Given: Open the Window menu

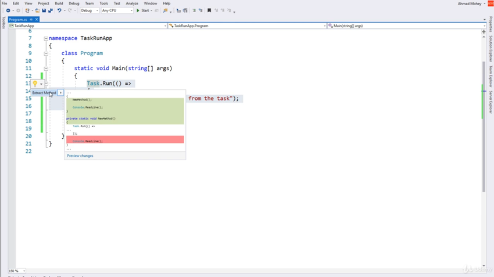Looking at the screenshot, I should click(x=151, y=3).
